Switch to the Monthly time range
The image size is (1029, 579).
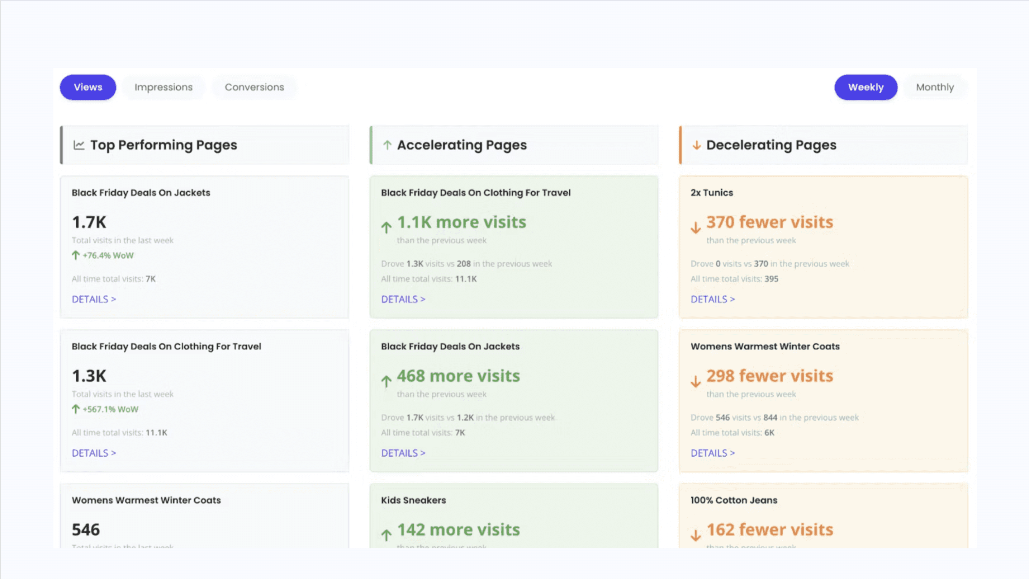[935, 87]
